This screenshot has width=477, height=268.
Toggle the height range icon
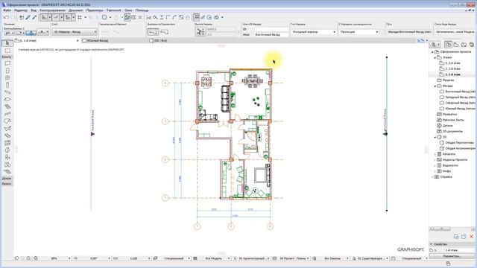pyautogui.click(x=200, y=31)
